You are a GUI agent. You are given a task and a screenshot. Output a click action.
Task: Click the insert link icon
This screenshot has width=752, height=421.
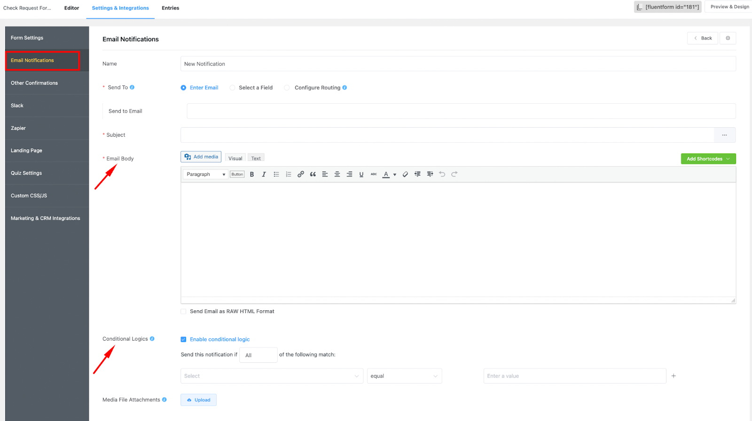(x=301, y=174)
